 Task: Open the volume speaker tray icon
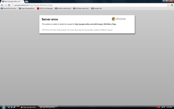164,107
